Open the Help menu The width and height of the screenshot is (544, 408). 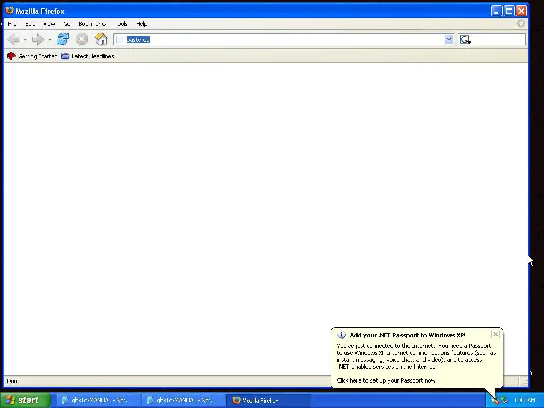pos(141,24)
